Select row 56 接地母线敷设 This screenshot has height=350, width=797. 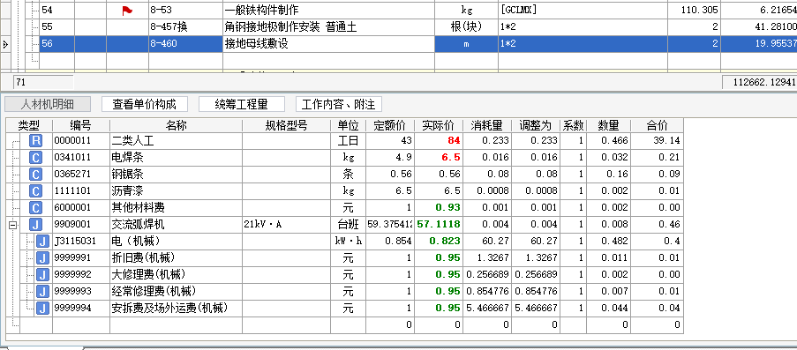coord(417,44)
